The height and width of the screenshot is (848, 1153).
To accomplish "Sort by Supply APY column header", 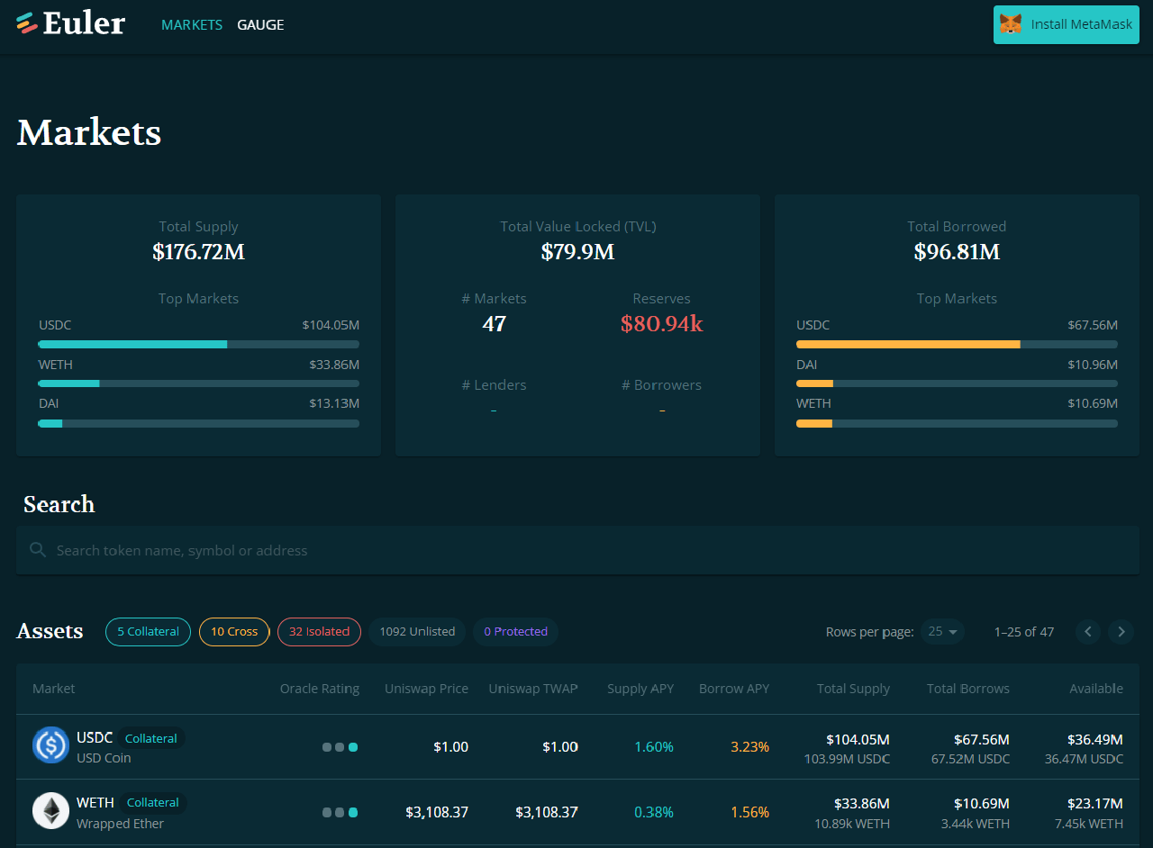I will click(x=640, y=689).
